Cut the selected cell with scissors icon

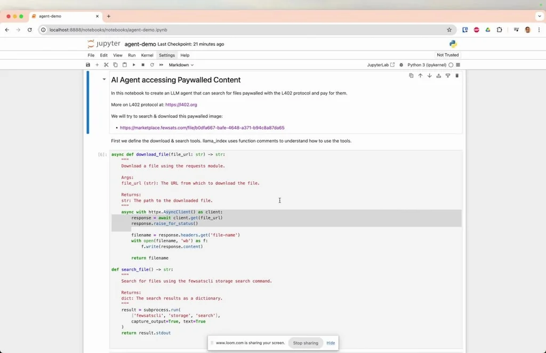[x=106, y=65]
